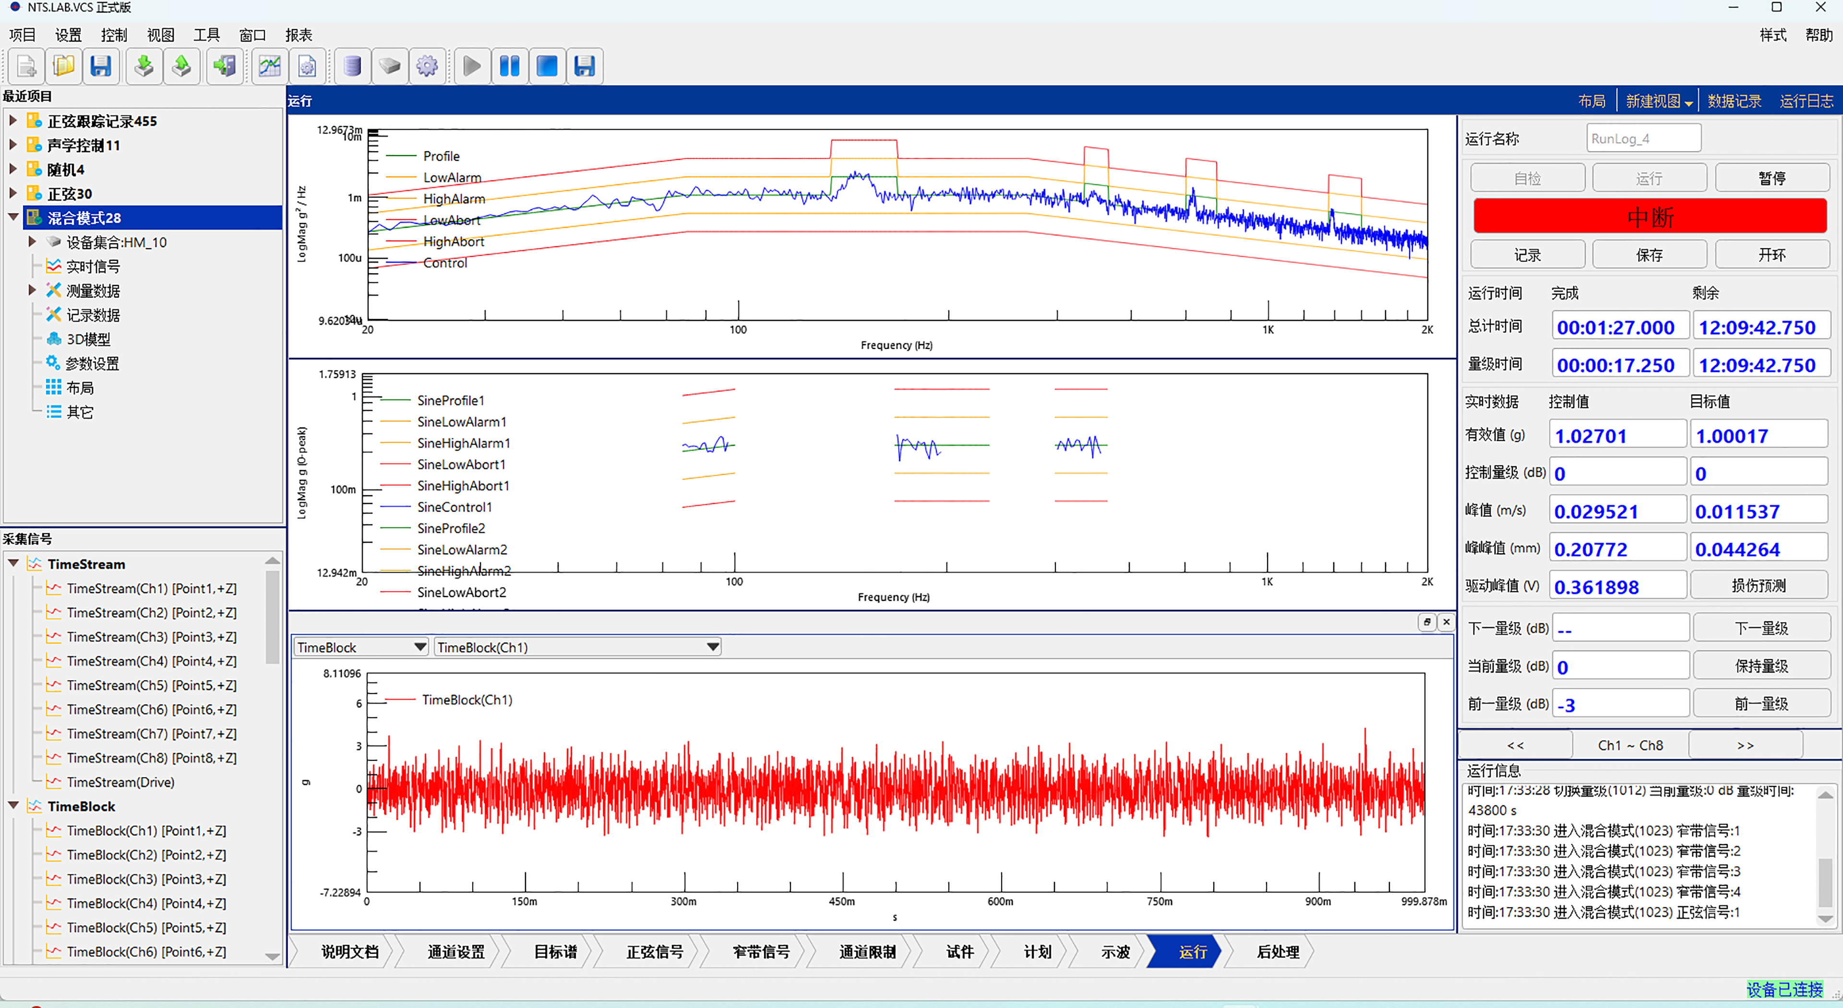
Task: Click the green download-arrow import icon
Action: pyautogui.click(x=144, y=67)
